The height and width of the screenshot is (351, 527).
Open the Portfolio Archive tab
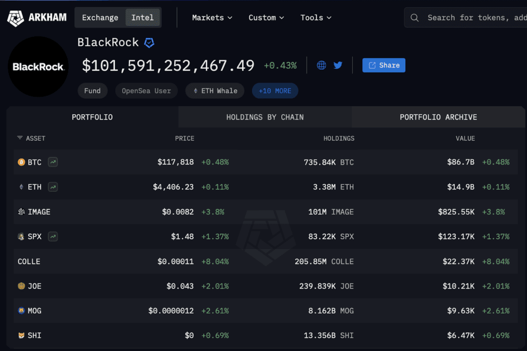coord(438,117)
